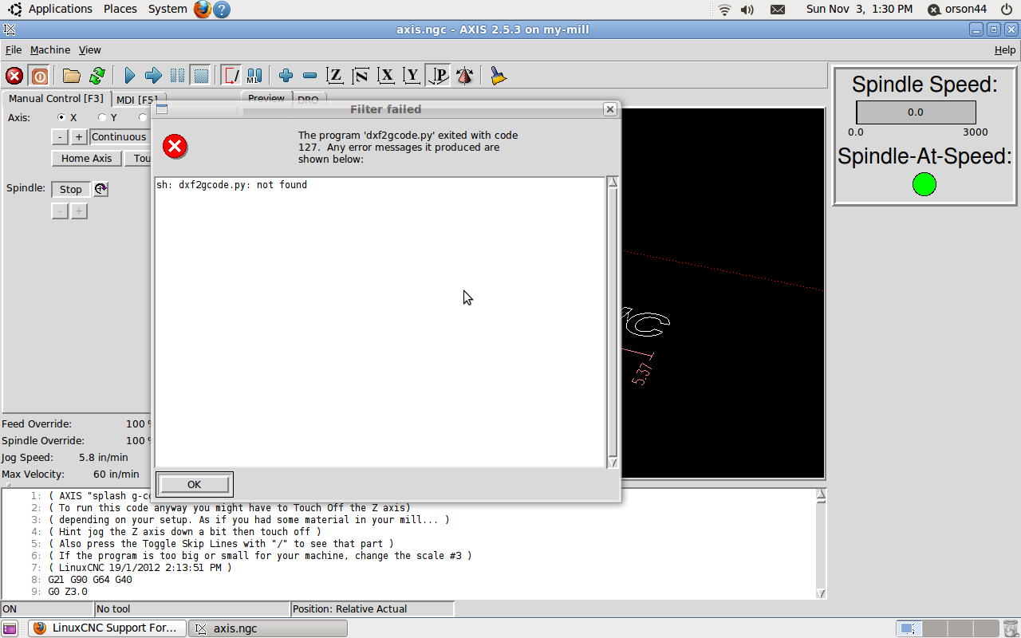Viewport: 1021px width, 638px height.
Task: Pause program execution icon
Action: 177,76
